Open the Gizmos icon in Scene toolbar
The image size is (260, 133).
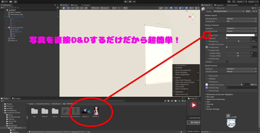196,8
